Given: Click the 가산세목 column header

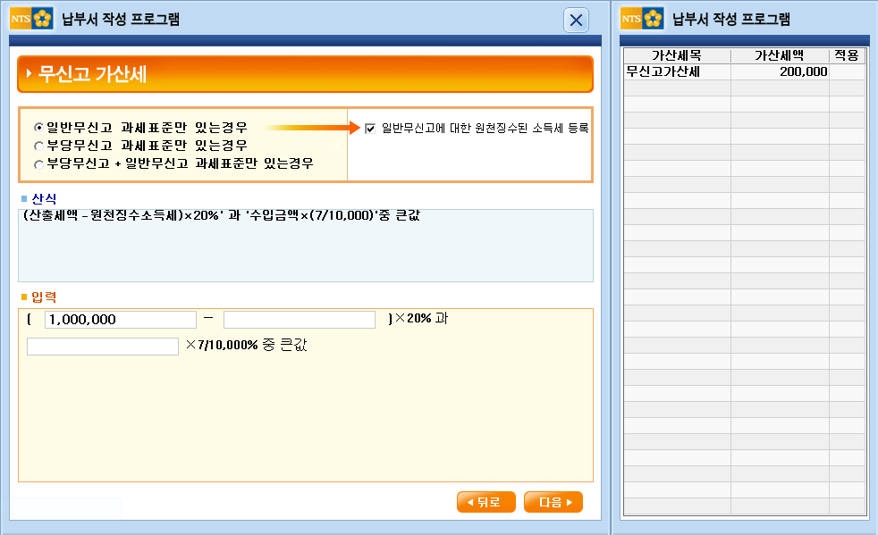Looking at the screenshot, I should click(x=677, y=55).
